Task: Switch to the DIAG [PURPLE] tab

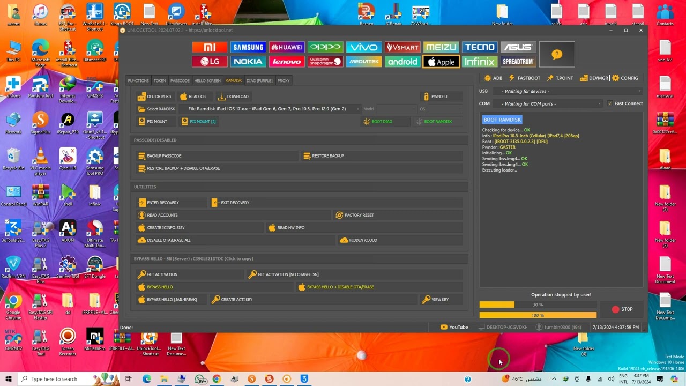Action: (x=259, y=81)
